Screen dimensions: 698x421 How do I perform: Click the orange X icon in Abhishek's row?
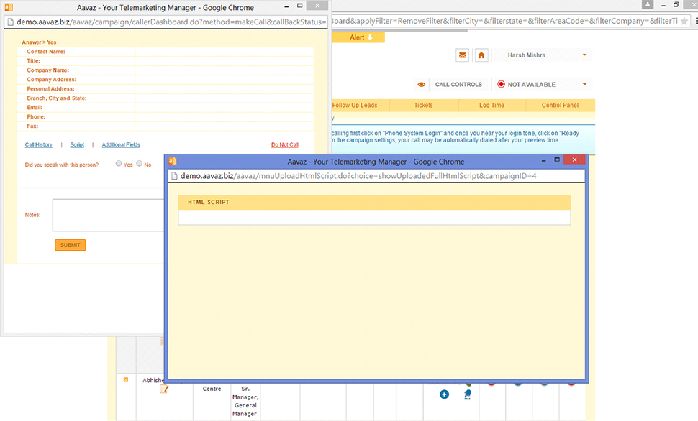[x=126, y=379]
